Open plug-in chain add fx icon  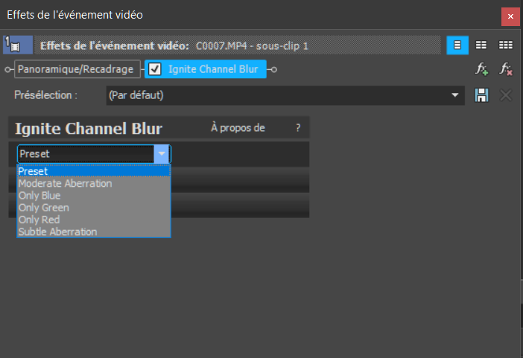click(x=481, y=69)
